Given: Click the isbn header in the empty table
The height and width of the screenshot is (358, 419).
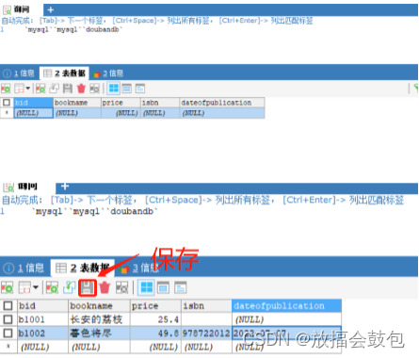Looking at the screenshot, I should click(x=160, y=103).
